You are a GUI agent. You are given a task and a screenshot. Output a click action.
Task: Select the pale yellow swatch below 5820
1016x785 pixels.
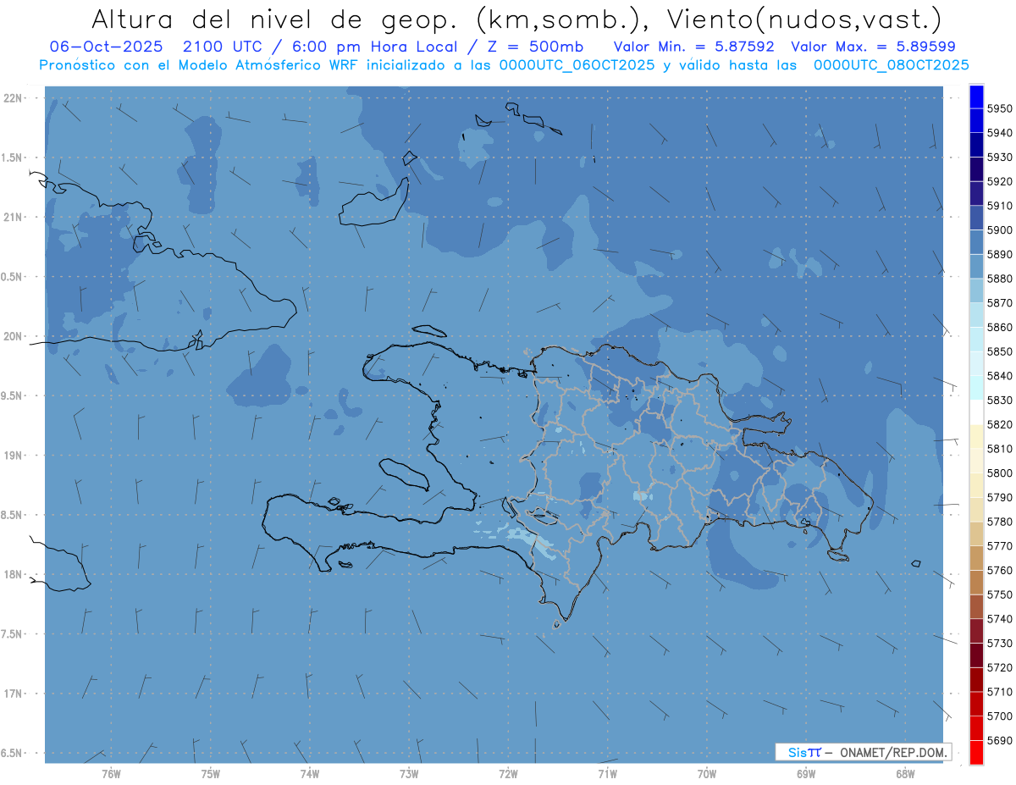[x=976, y=436]
